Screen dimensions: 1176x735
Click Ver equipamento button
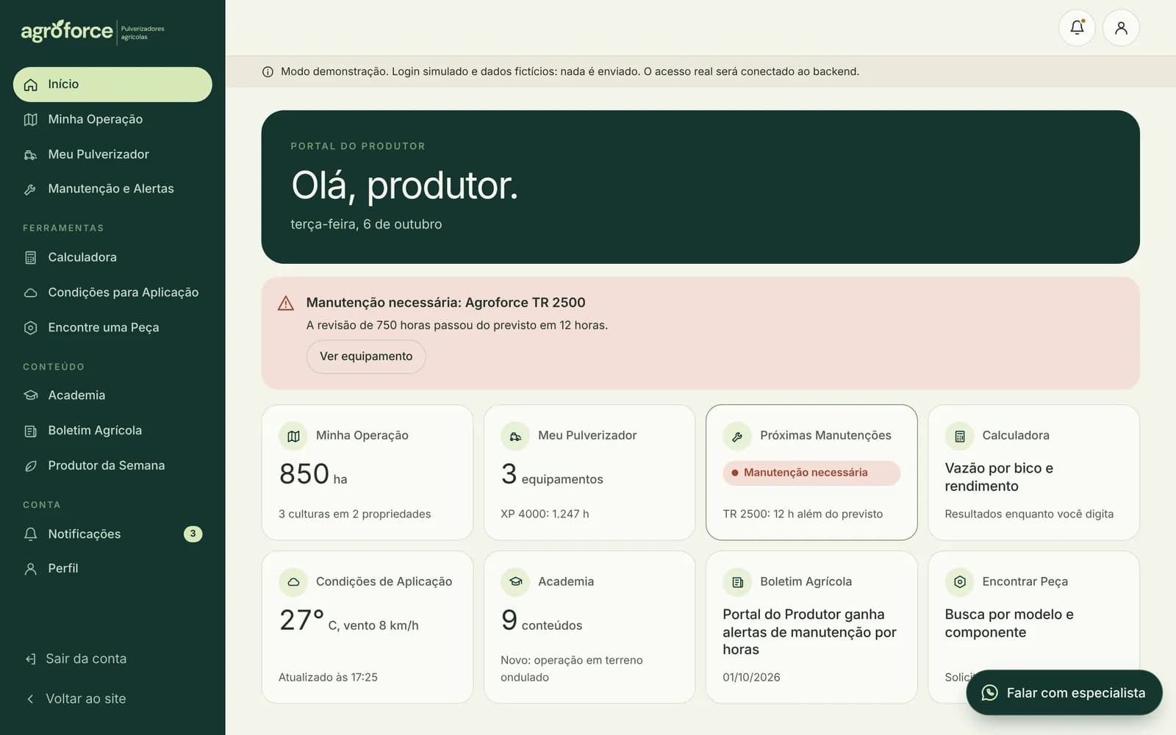[x=366, y=356]
